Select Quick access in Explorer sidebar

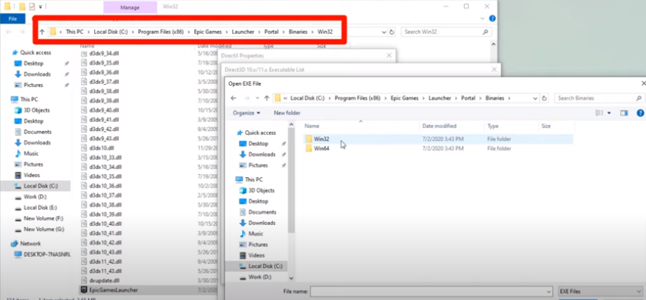coord(32,53)
